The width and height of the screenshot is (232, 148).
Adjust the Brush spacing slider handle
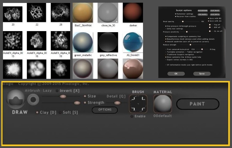click(x=183, y=21)
